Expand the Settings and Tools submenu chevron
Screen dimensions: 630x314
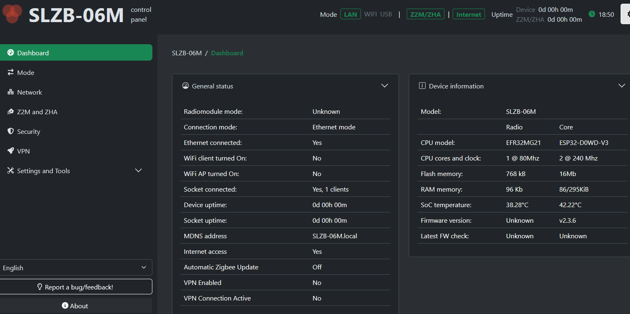pyautogui.click(x=138, y=171)
